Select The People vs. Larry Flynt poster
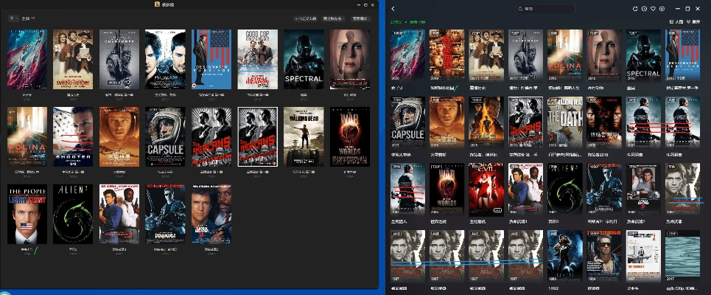This screenshot has width=711, height=295. 27,214
